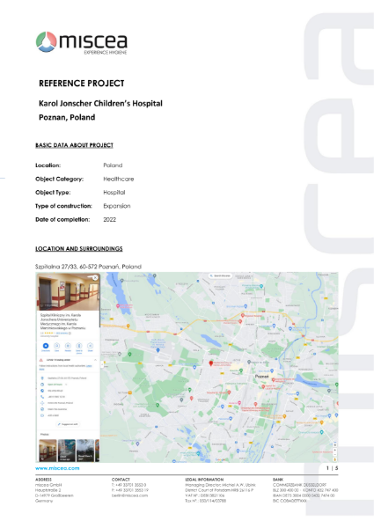Click the Send to phone icon
374x528 pixels.
79,346
